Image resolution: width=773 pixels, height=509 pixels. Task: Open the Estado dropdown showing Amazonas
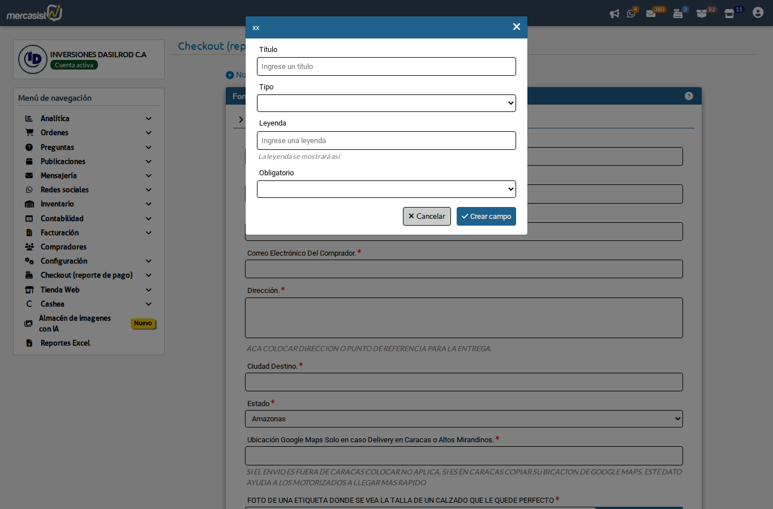tap(463, 419)
